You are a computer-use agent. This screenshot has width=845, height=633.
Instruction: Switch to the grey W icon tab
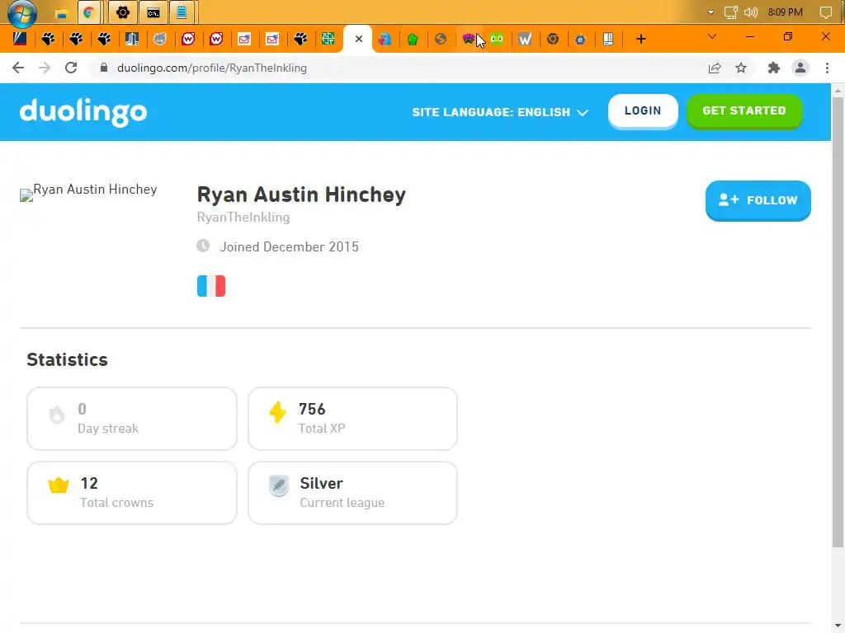pyautogui.click(x=525, y=39)
